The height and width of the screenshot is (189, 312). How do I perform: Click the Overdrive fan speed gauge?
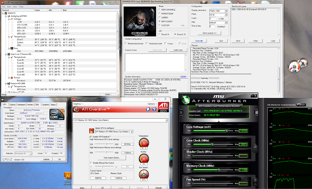point(144,175)
